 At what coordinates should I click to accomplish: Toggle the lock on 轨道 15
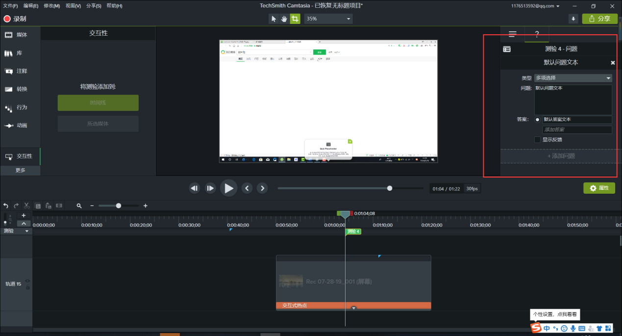point(27,288)
